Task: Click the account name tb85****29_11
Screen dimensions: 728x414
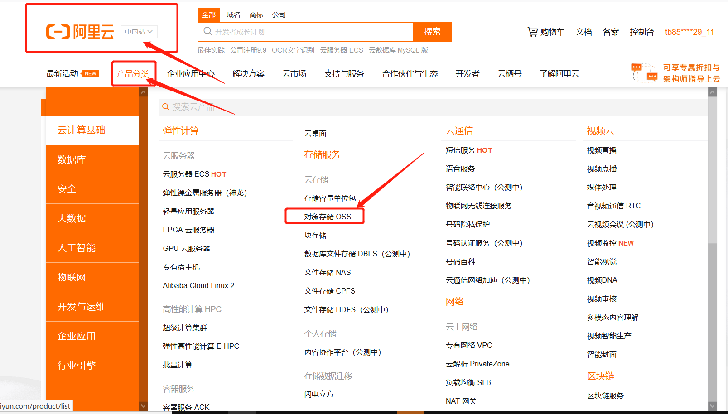Action: tap(689, 32)
